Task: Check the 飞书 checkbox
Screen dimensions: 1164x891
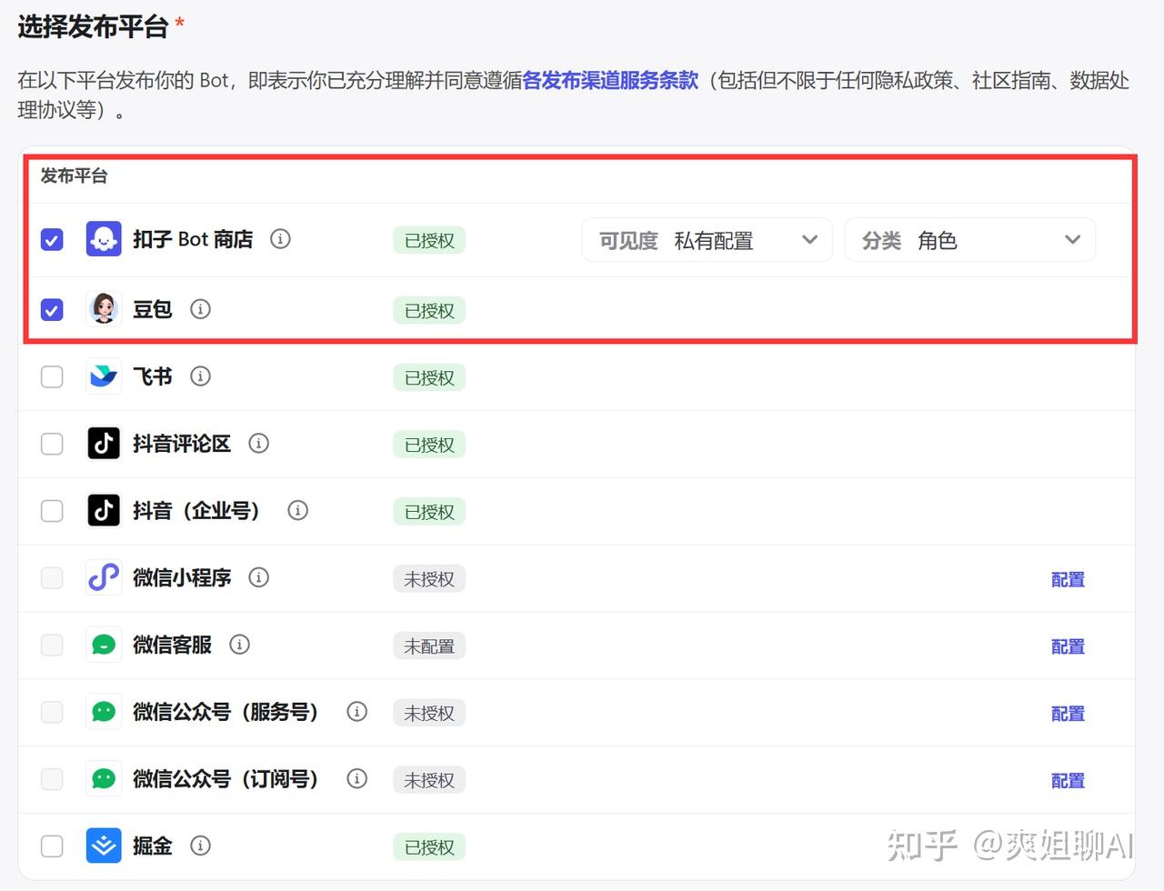Action: pos(52,376)
